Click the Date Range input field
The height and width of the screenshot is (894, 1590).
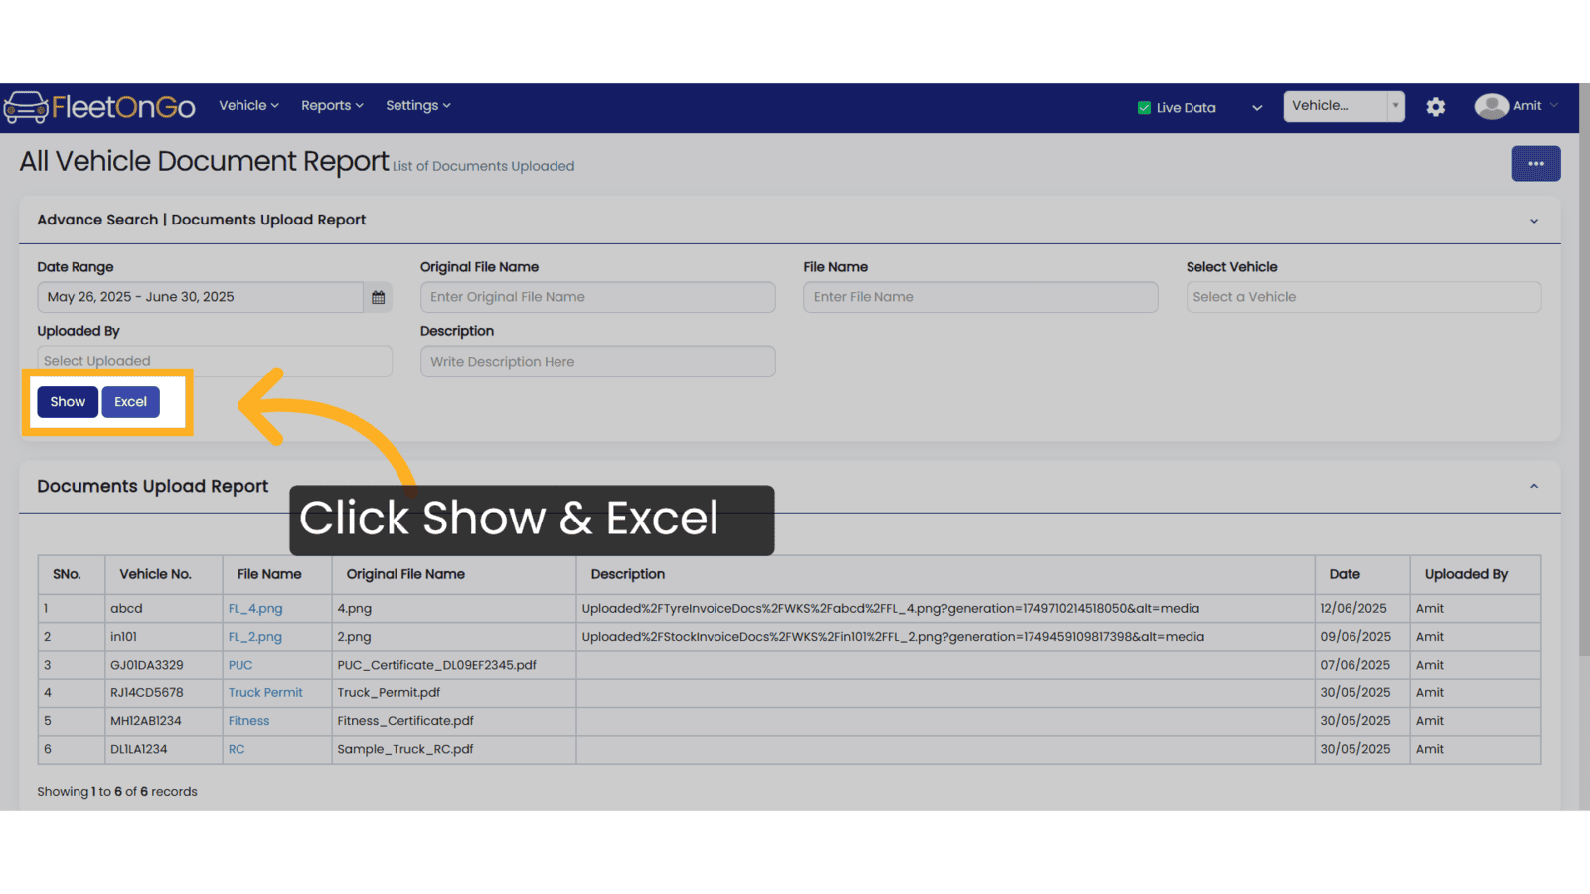pyautogui.click(x=200, y=297)
